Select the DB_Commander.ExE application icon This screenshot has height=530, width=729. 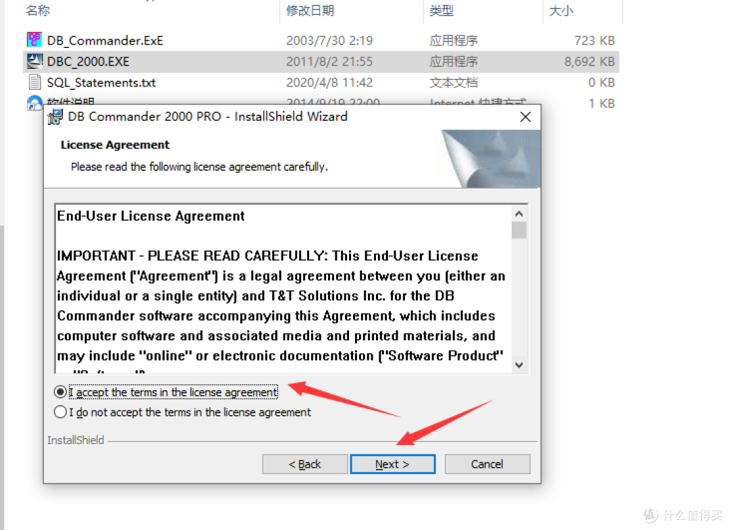pos(34,40)
